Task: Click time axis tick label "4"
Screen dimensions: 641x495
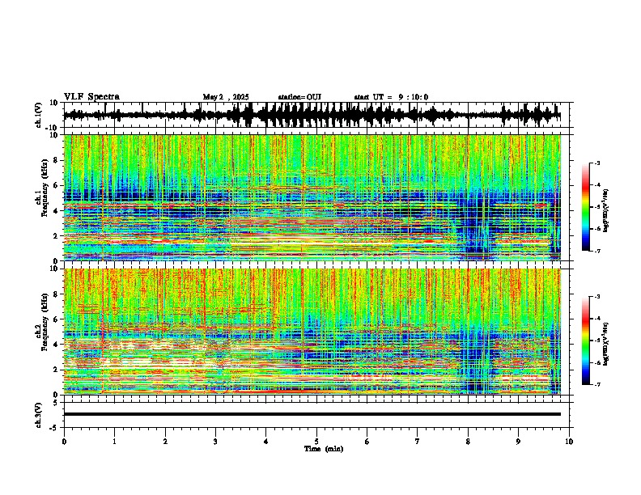Action: click(x=266, y=442)
